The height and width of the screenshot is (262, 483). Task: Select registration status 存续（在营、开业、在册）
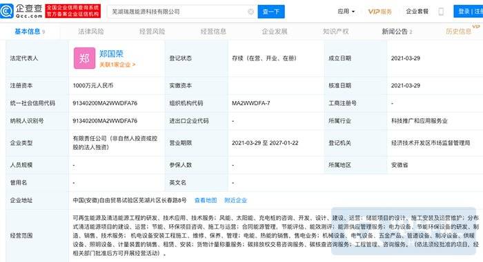click(x=264, y=58)
